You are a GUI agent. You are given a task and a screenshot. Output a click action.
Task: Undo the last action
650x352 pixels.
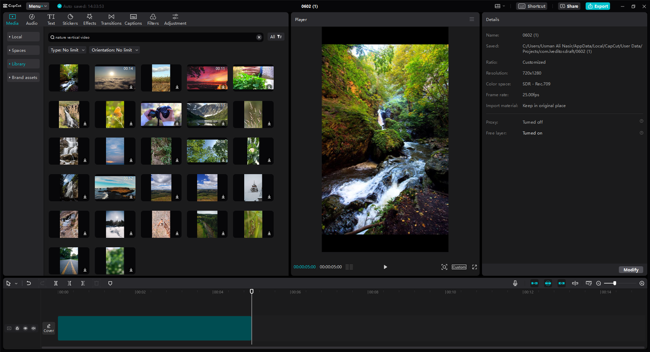(x=29, y=283)
